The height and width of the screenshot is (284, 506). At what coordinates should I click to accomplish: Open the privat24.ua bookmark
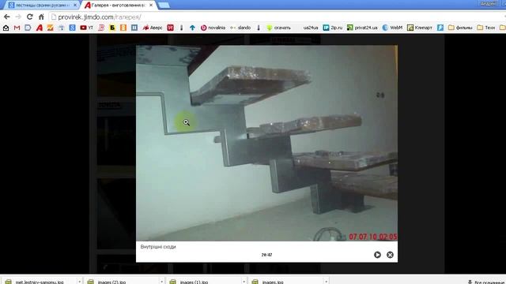click(x=362, y=28)
